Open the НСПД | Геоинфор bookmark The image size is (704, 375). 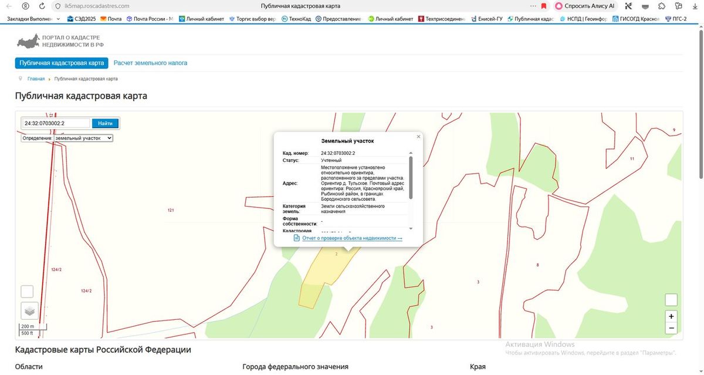click(583, 19)
